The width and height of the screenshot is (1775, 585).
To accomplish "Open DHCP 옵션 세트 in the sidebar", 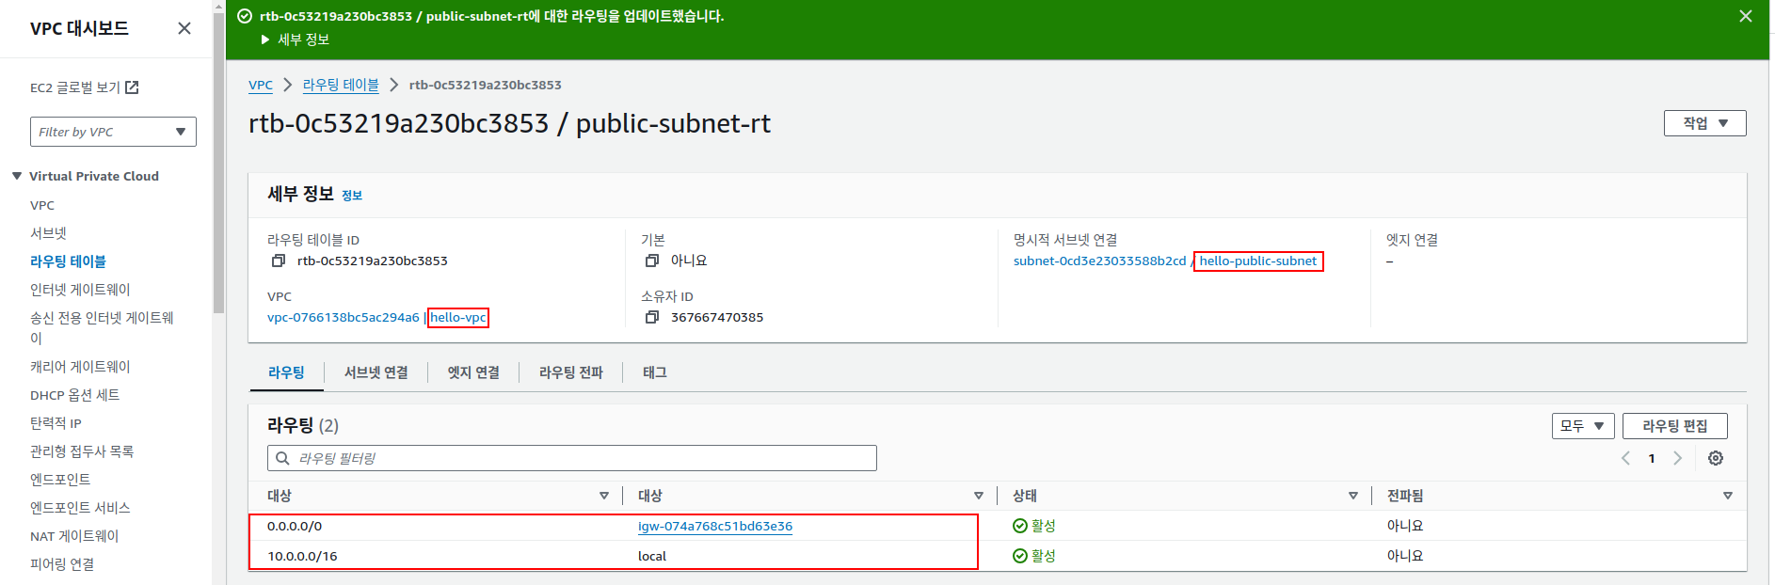I will tap(74, 395).
